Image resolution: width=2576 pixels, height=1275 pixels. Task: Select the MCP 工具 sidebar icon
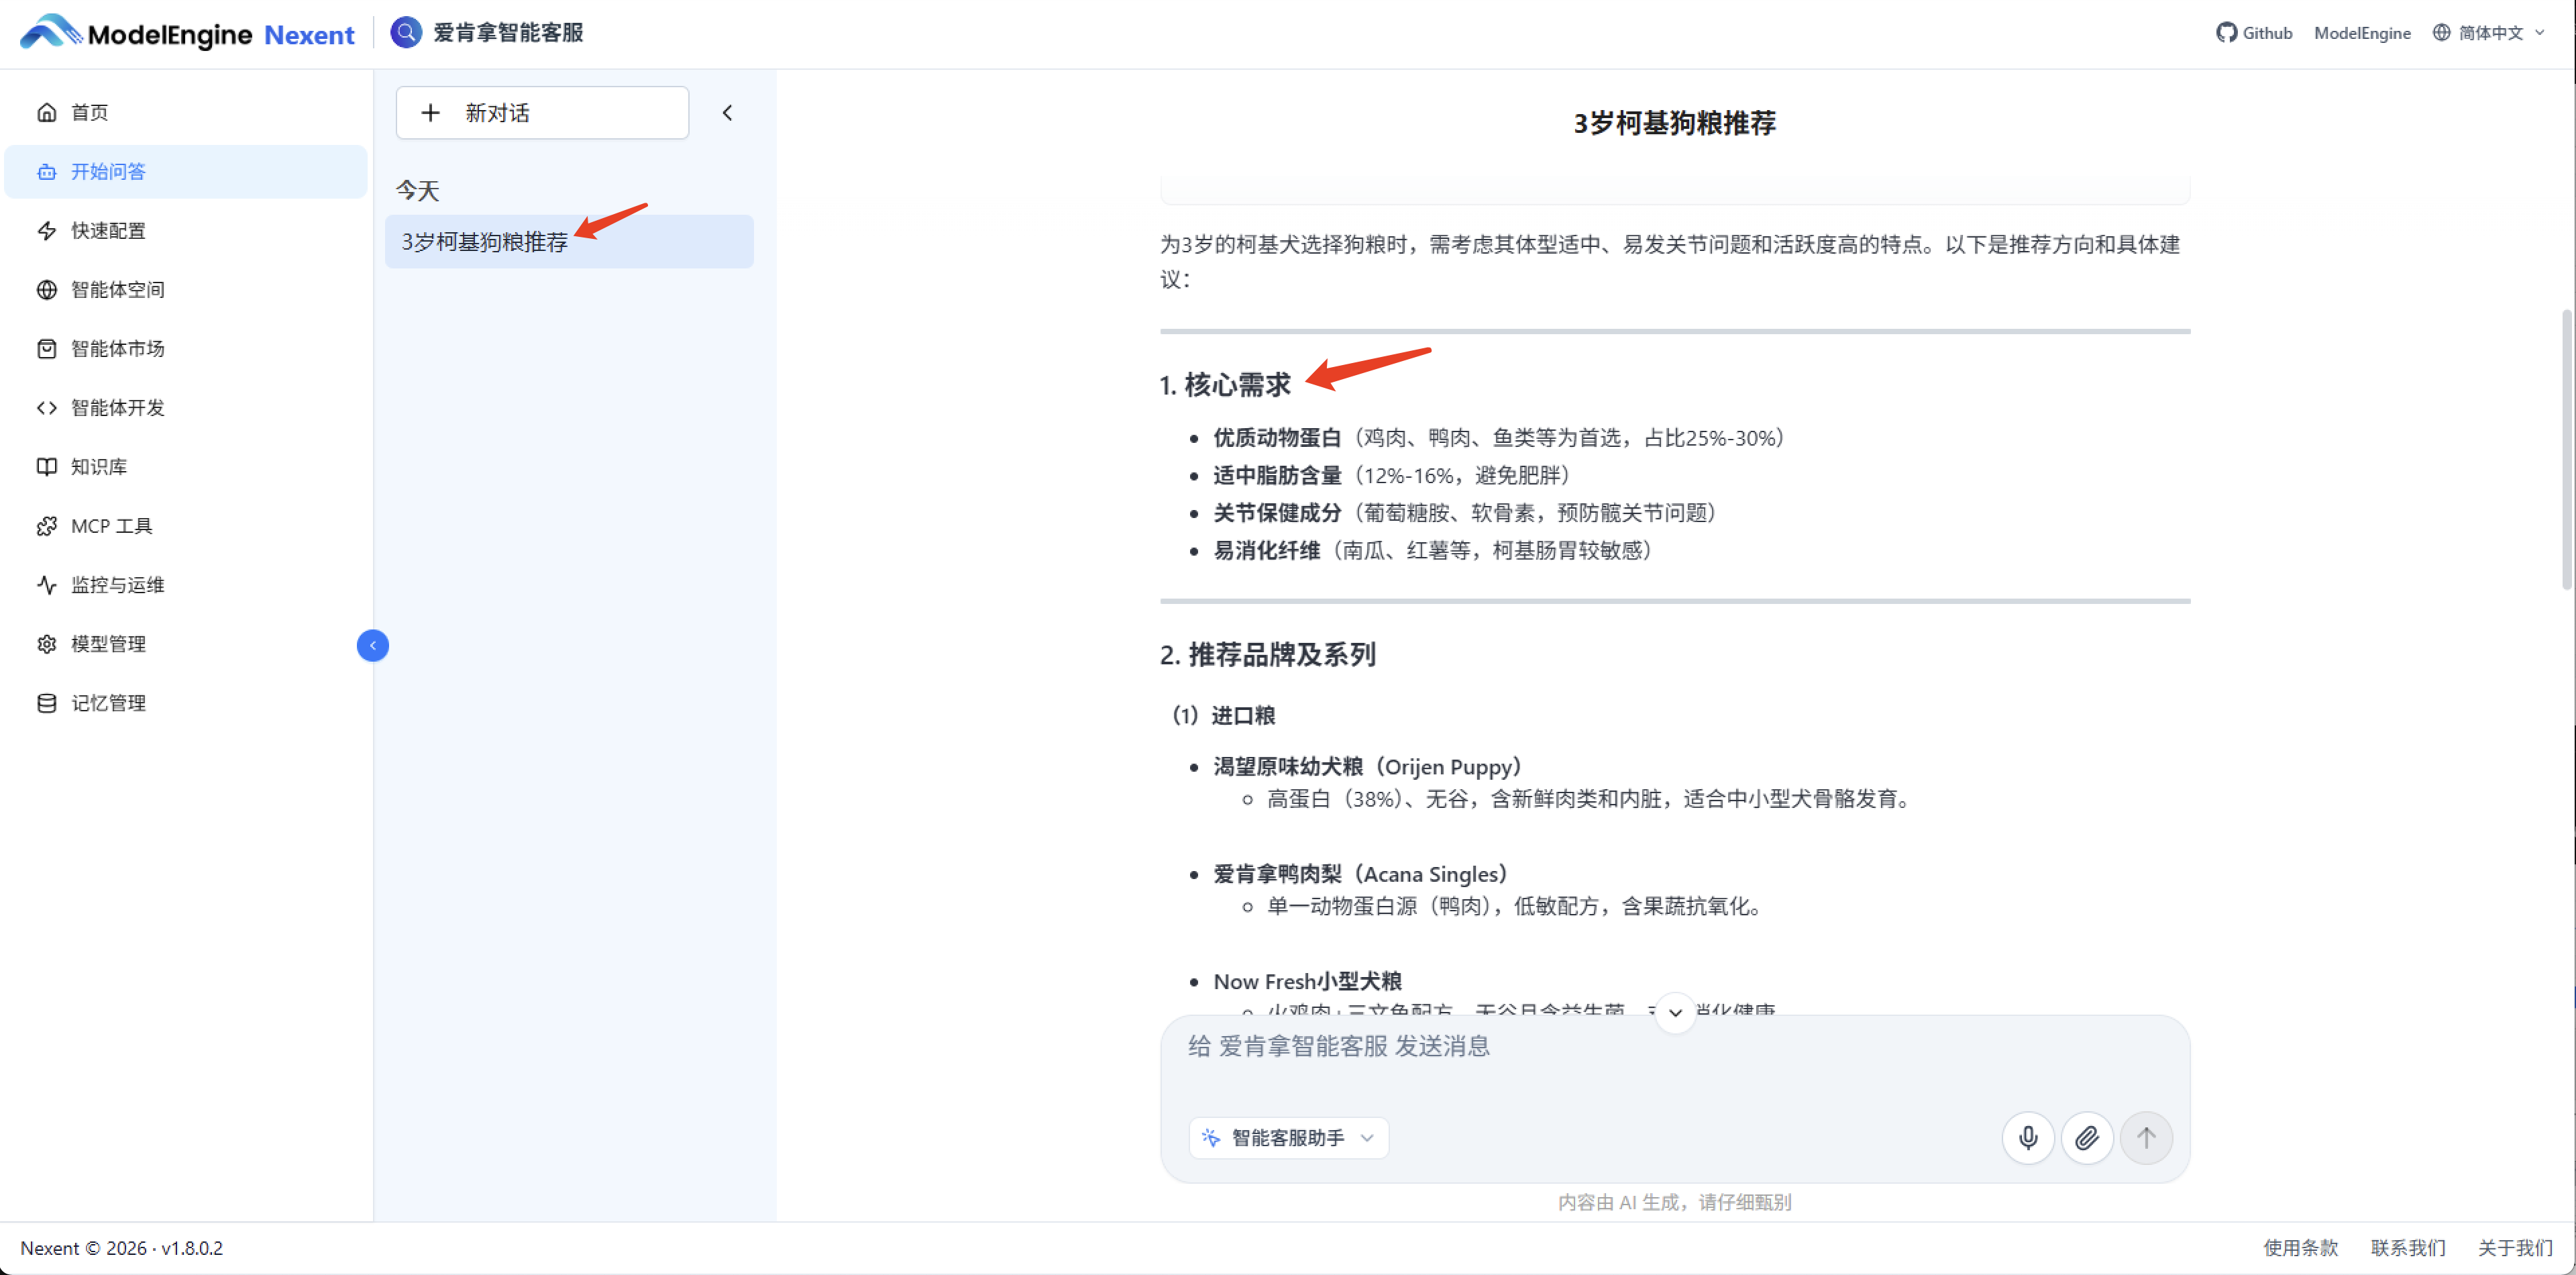110,525
